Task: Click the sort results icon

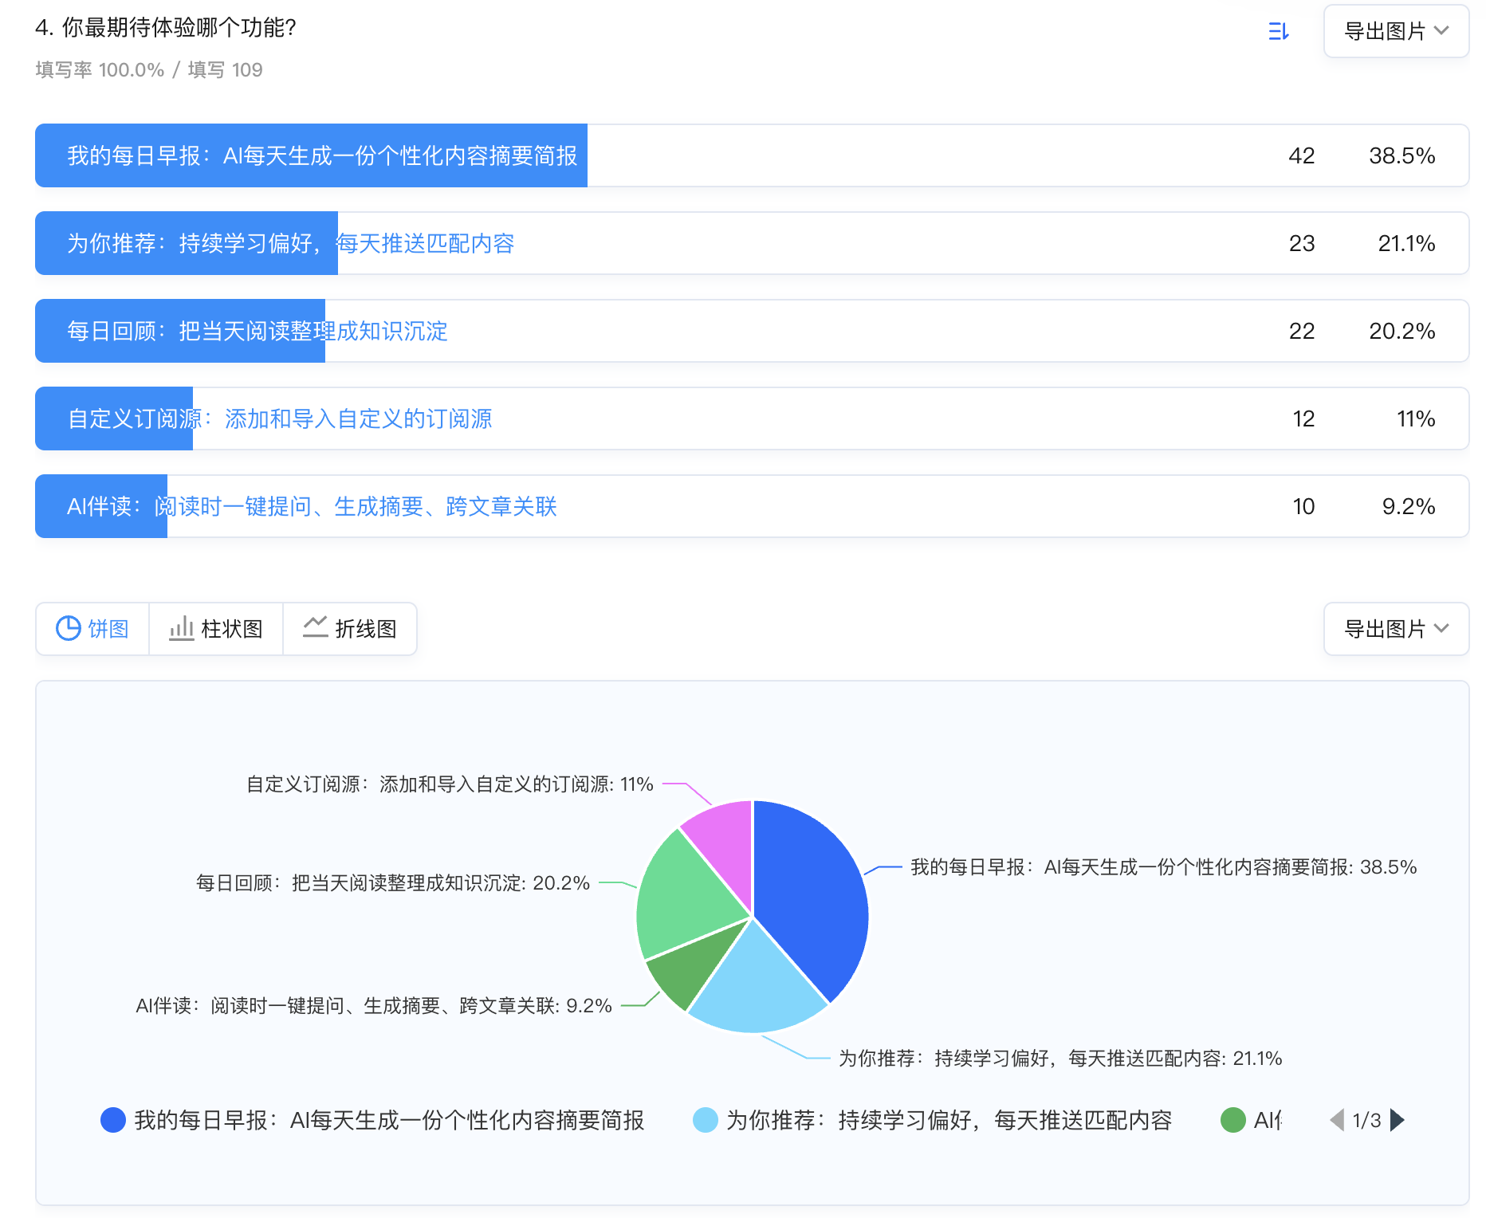Action: coord(1278,31)
